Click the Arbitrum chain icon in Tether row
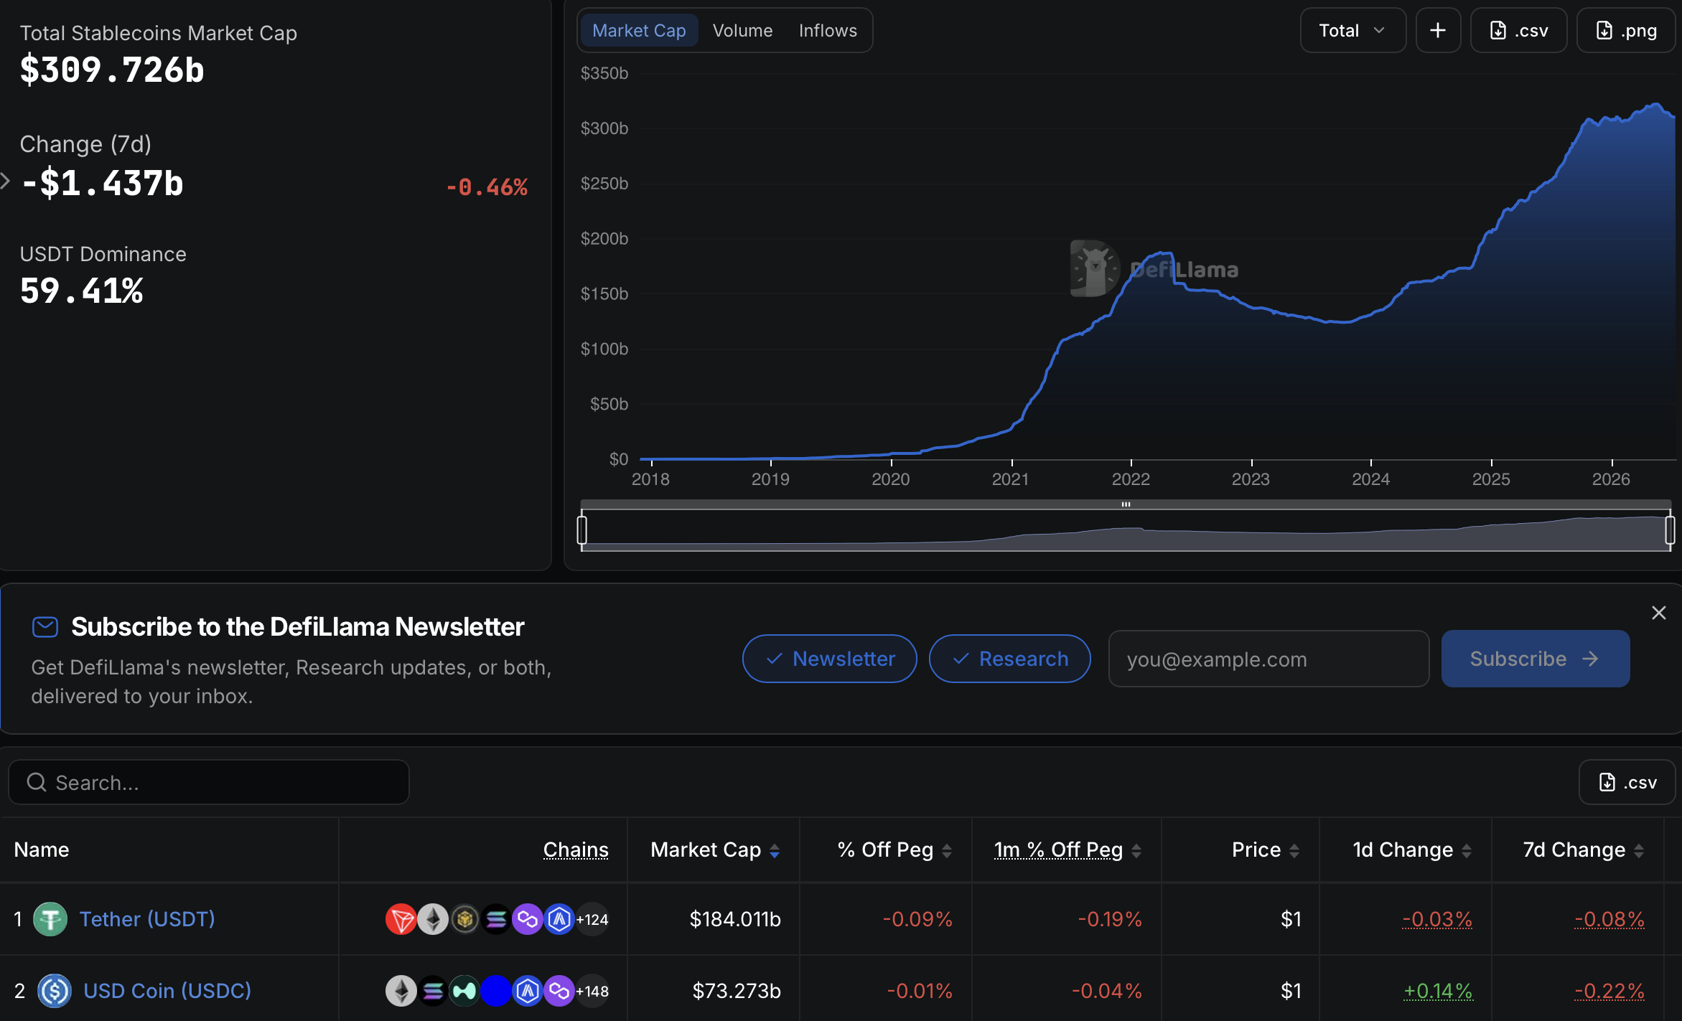Screen dimensions: 1682x1021 [559, 918]
